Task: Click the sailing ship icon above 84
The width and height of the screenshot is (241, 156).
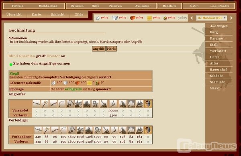Action: [x=131, y=130]
